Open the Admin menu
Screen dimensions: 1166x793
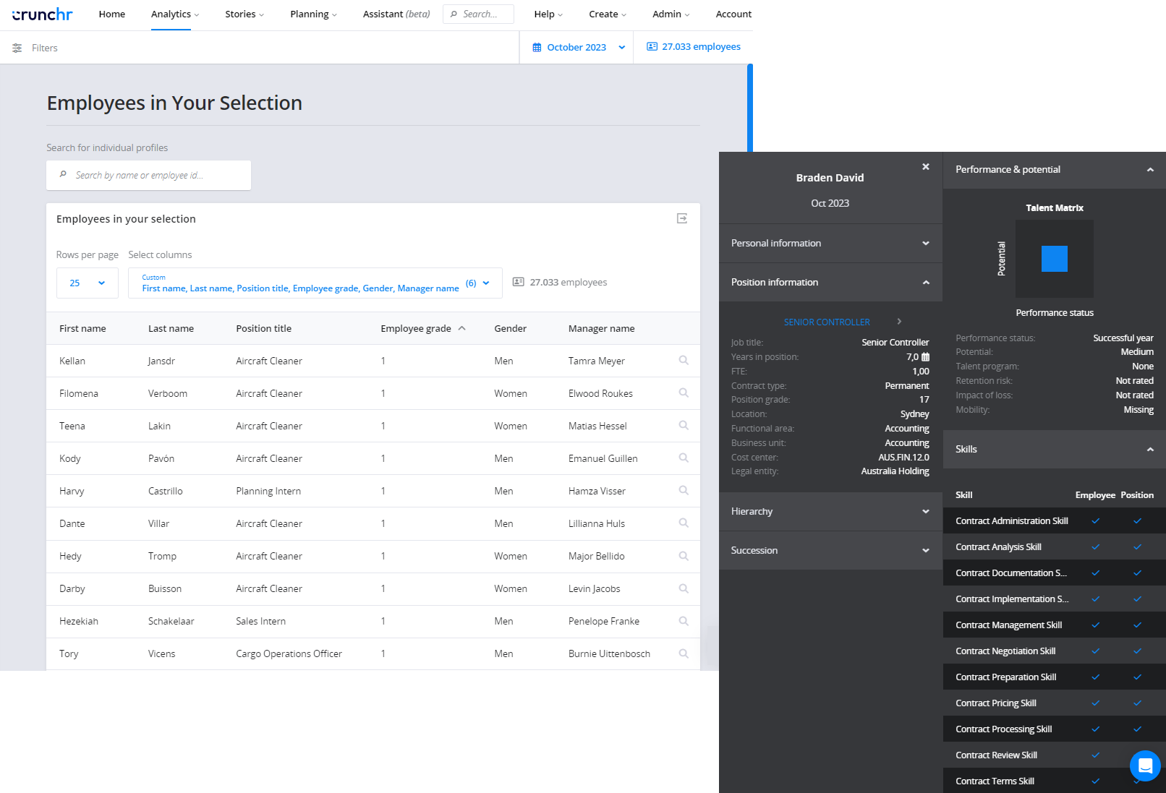click(x=671, y=14)
